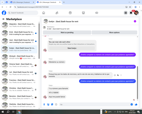Open the Marketplace storefront icon
Image resolution: width=142 pixels, height=114 pixels.
coord(83,13)
